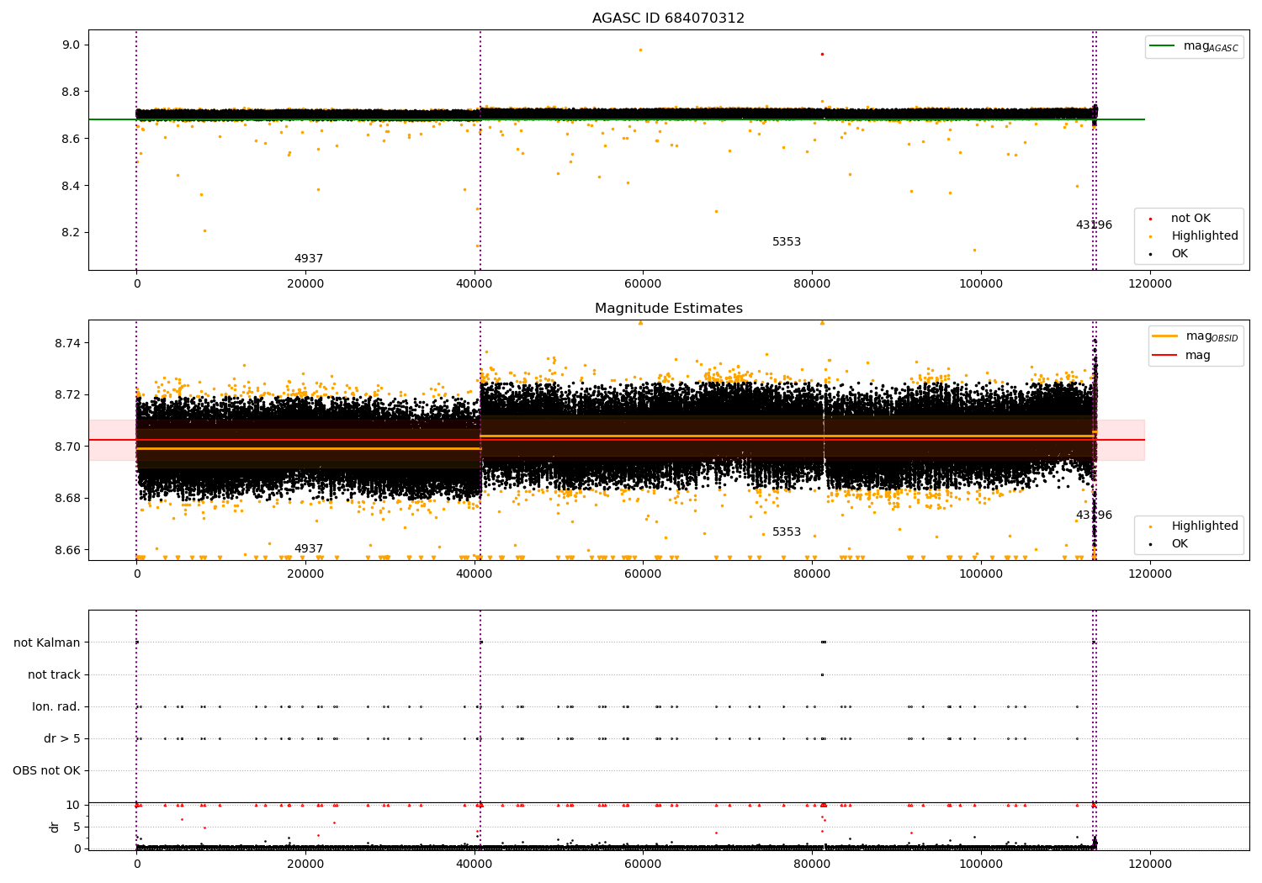Click OBSID label 43196 in top plot

click(1094, 225)
